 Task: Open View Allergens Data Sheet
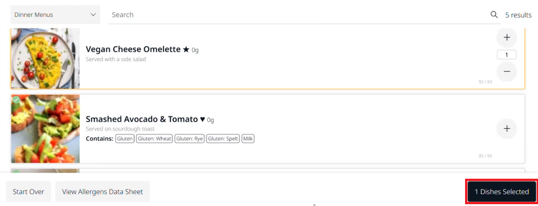pyautogui.click(x=103, y=191)
